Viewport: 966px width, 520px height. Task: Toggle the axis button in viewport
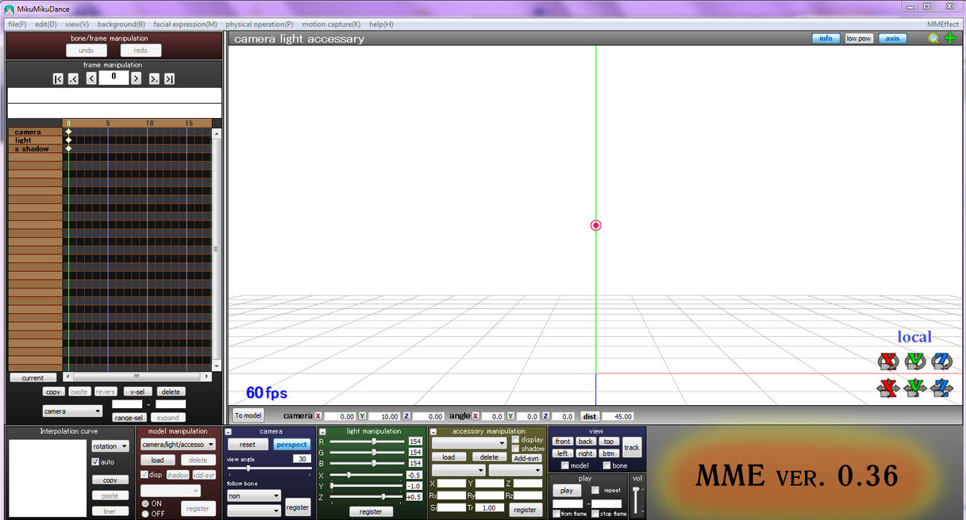click(892, 38)
